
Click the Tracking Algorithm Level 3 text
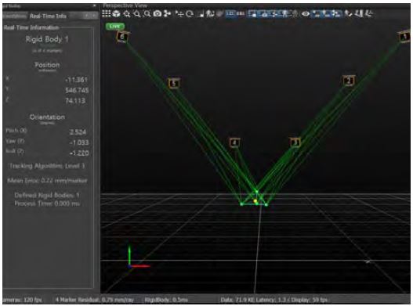(x=47, y=166)
